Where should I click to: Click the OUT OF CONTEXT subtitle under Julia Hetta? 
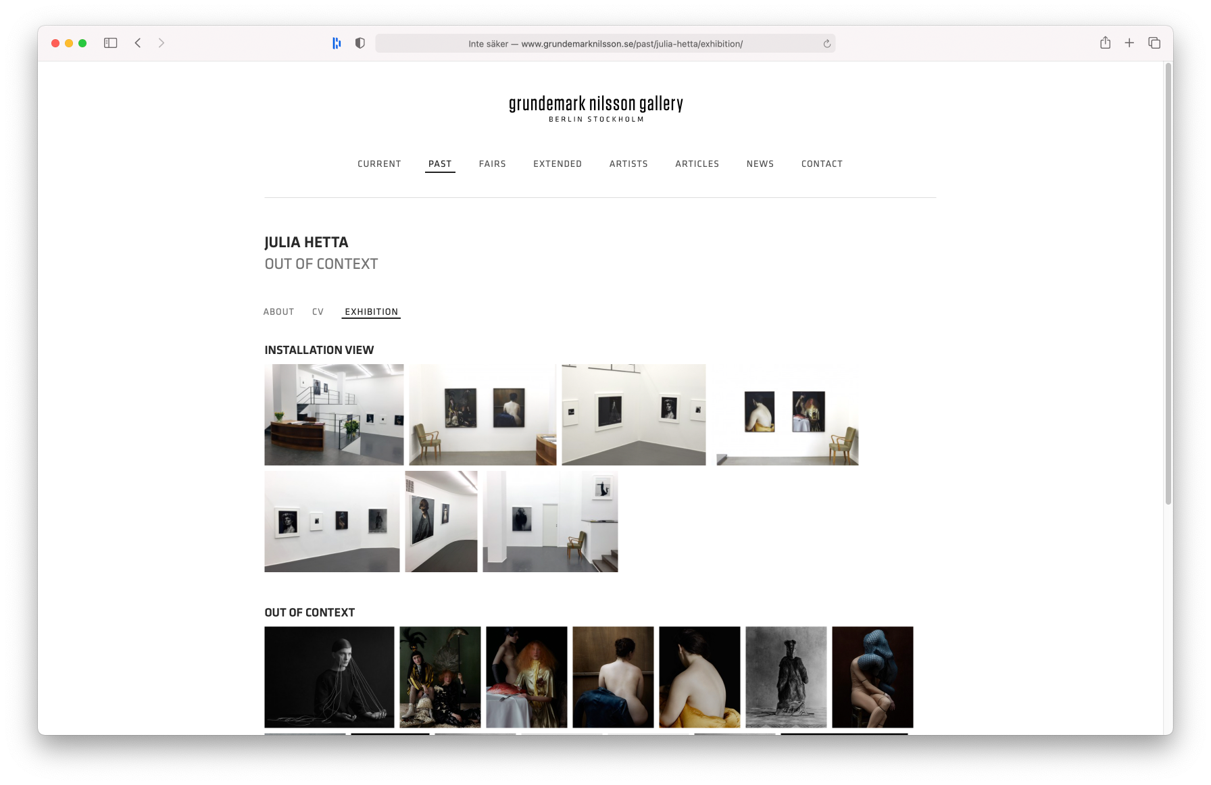click(x=321, y=264)
